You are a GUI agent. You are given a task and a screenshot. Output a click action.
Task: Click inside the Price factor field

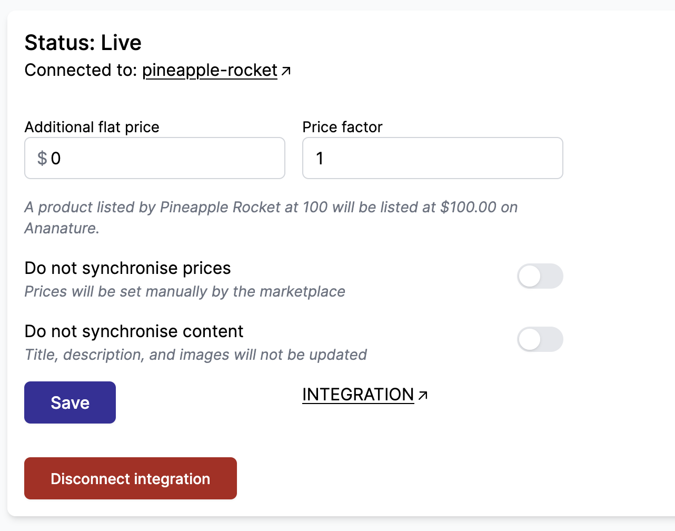pos(432,158)
